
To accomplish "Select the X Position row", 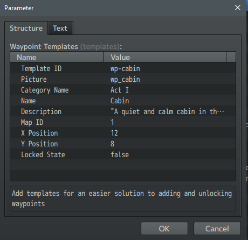I will tap(123, 133).
